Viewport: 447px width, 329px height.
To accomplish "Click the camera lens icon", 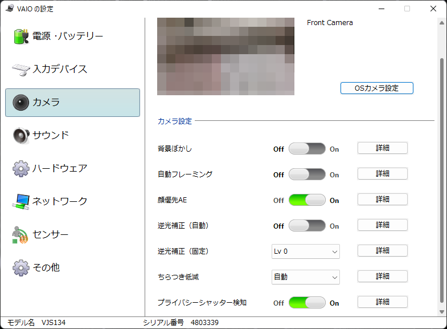I will [x=21, y=103].
